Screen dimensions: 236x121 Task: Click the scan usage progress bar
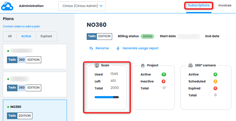coord(107,97)
